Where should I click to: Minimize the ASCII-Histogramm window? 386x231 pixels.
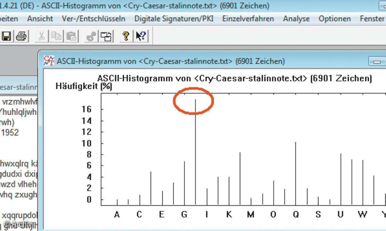coord(377,62)
